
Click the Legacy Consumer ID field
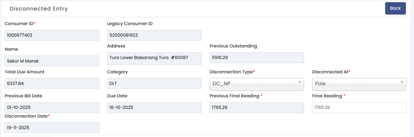(154, 35)
